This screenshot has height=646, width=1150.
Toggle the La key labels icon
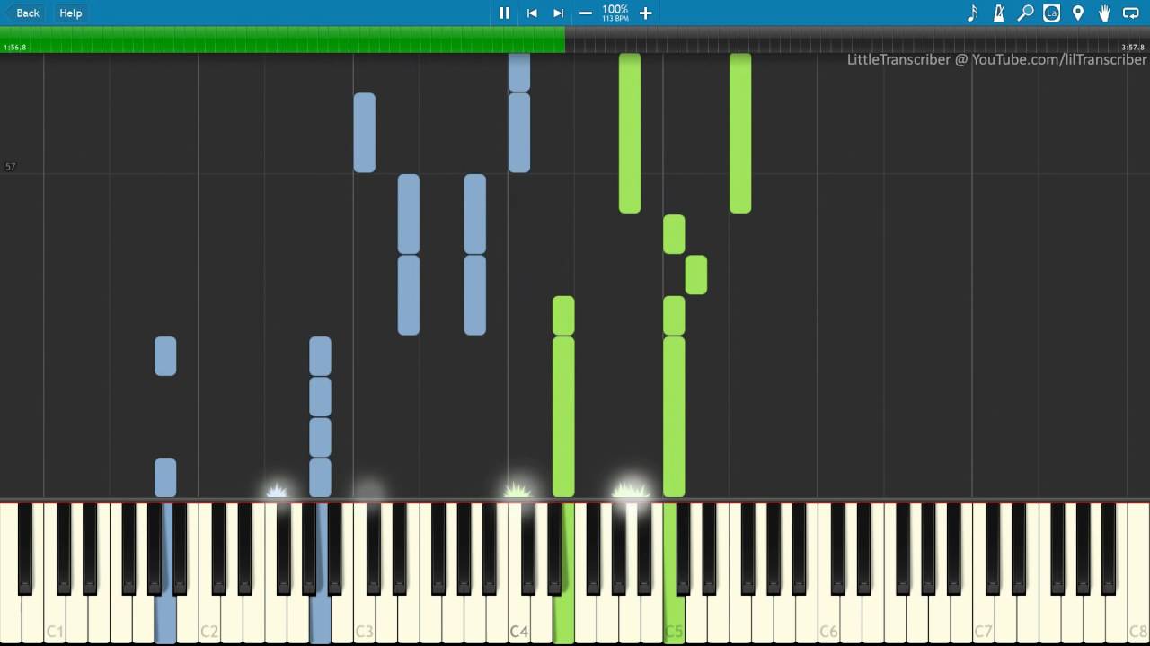click(1051, 13)
